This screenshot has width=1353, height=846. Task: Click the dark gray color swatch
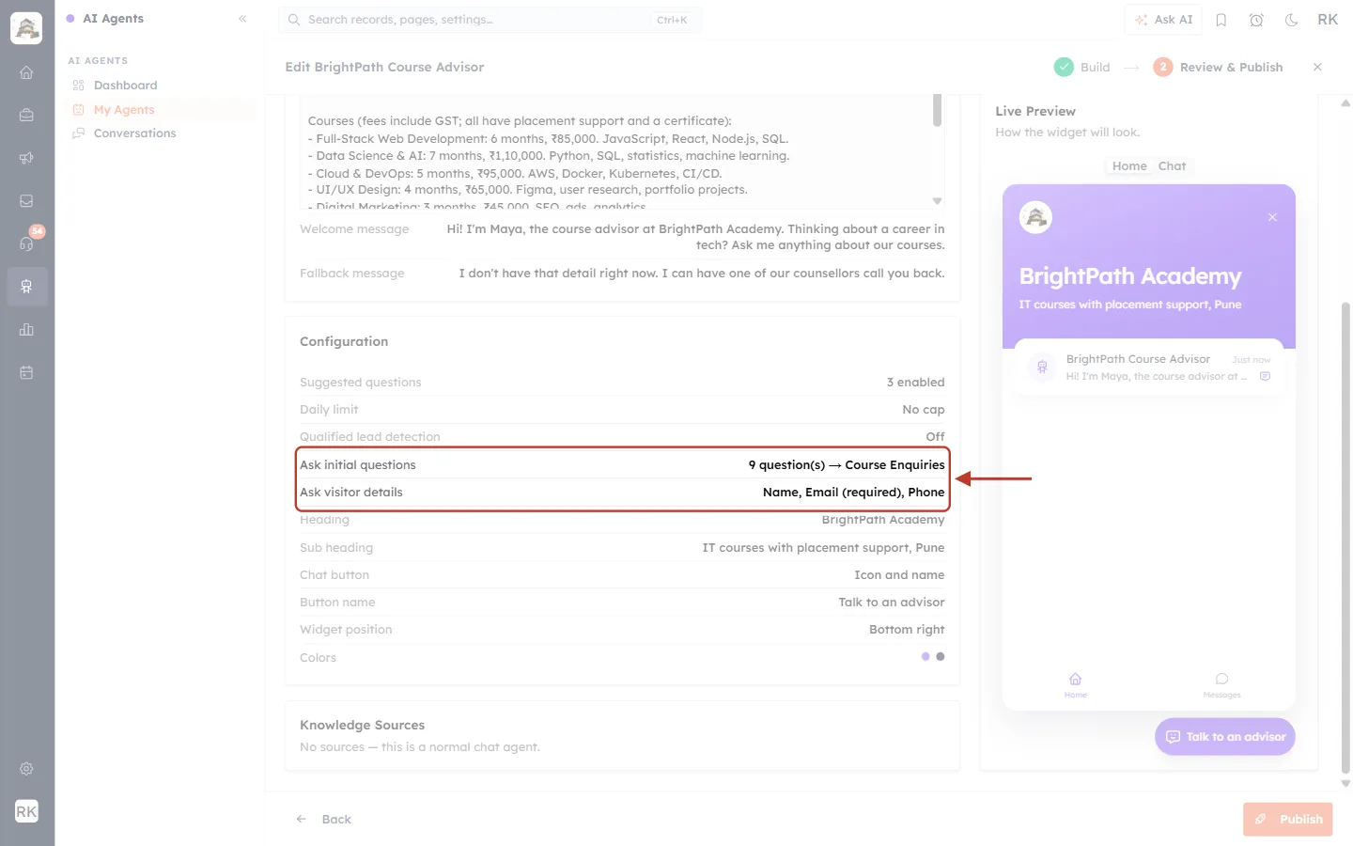coord(941,657)
